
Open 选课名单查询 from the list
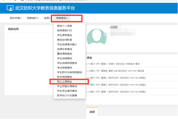coord(65,49)
